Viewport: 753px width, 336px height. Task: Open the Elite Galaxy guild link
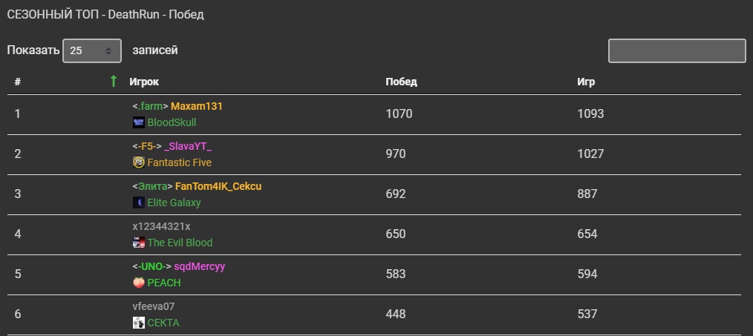[174, 202]
